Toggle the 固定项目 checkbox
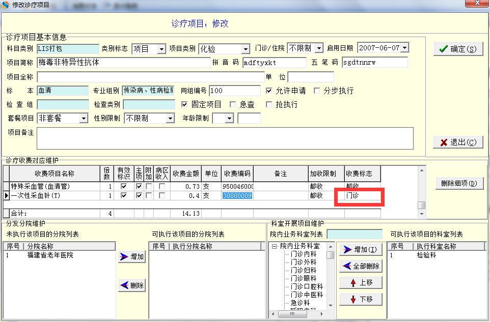Viewport: 490px width, 322px height. 184,104
